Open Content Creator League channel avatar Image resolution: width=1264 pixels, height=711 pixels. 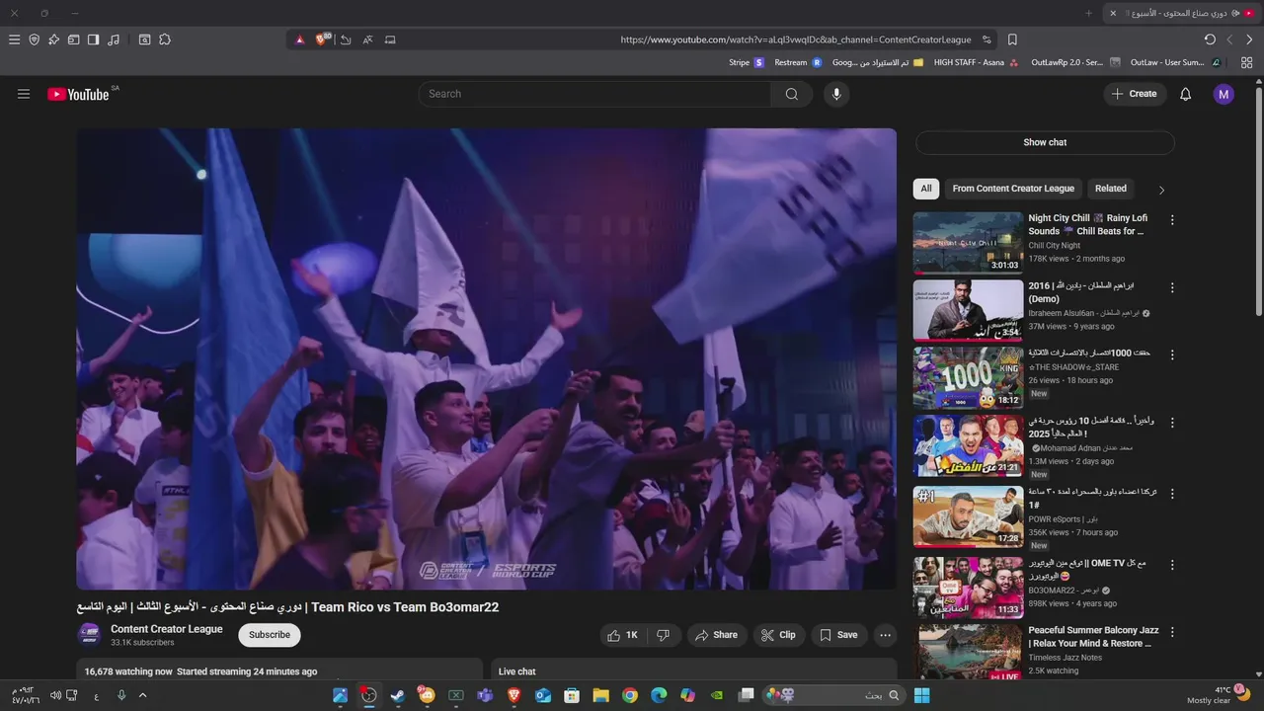click(x=89, y=635)
